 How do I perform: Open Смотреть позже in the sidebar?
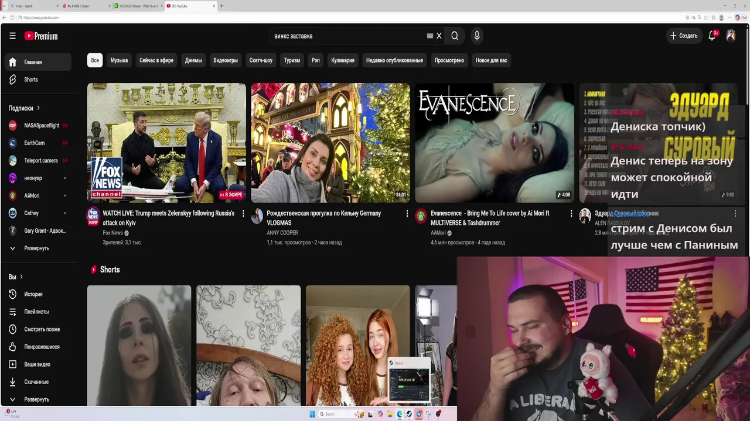point(38,329)
